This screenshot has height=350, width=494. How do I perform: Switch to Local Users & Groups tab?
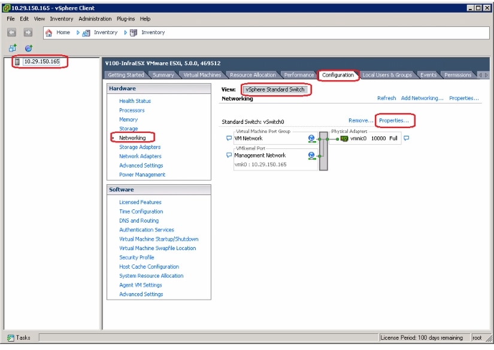pos(387,75)
